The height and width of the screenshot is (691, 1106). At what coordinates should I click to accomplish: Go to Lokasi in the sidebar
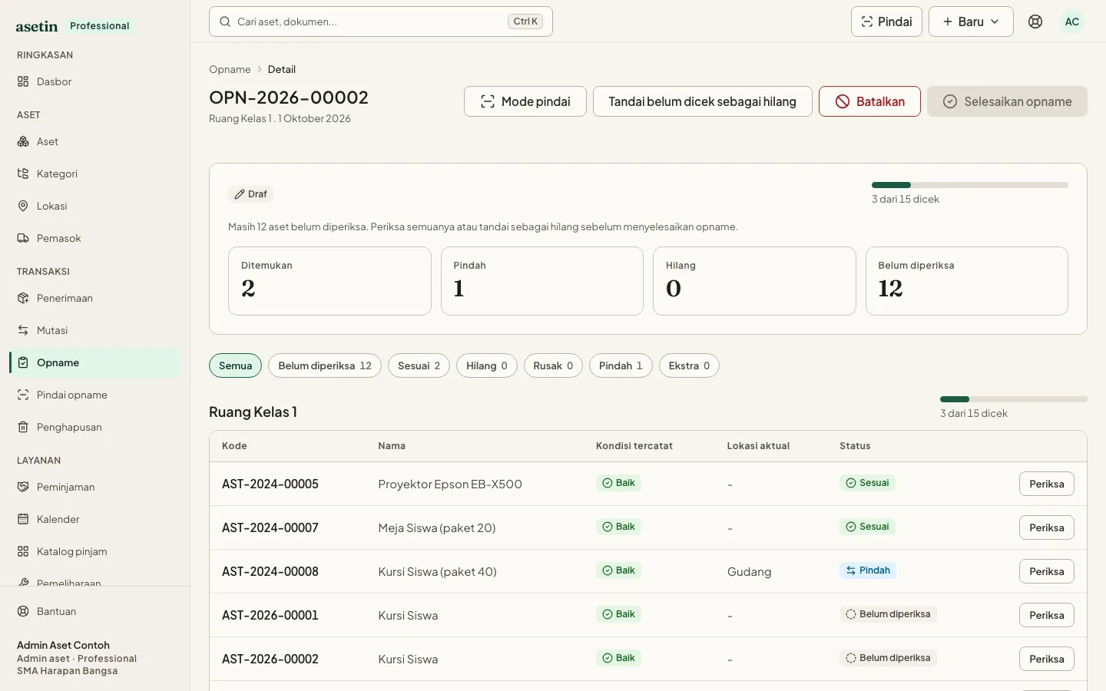[95, 206]
